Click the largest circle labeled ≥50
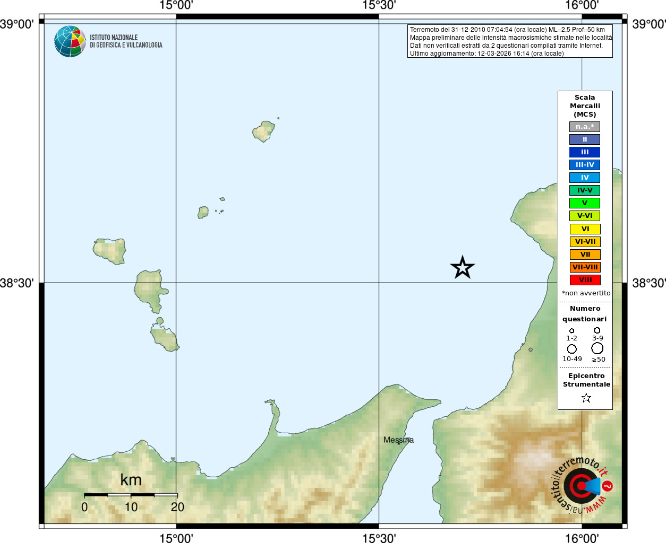Viewport: 666px width, 543px height. click(x=597, y=348)
